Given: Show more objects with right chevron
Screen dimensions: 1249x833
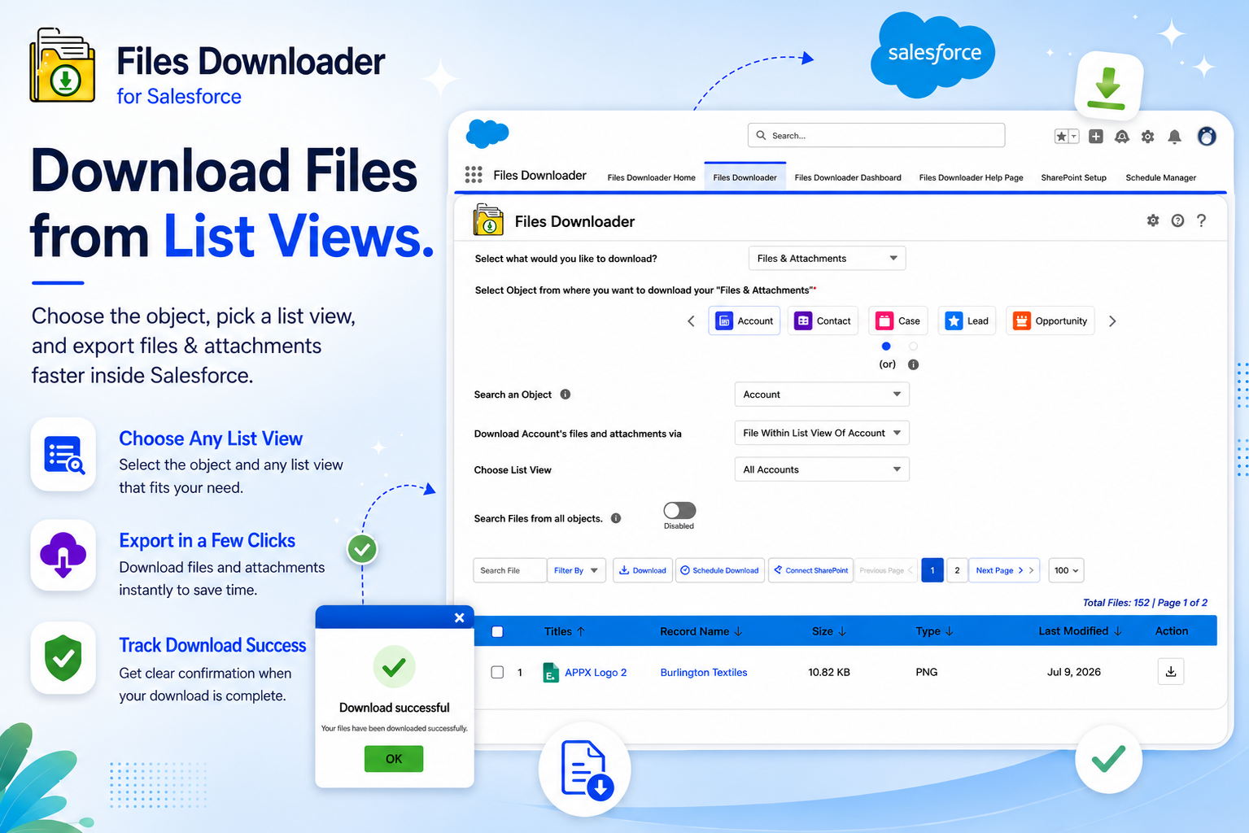Looking at the screenshot, I should [1112, 321].
